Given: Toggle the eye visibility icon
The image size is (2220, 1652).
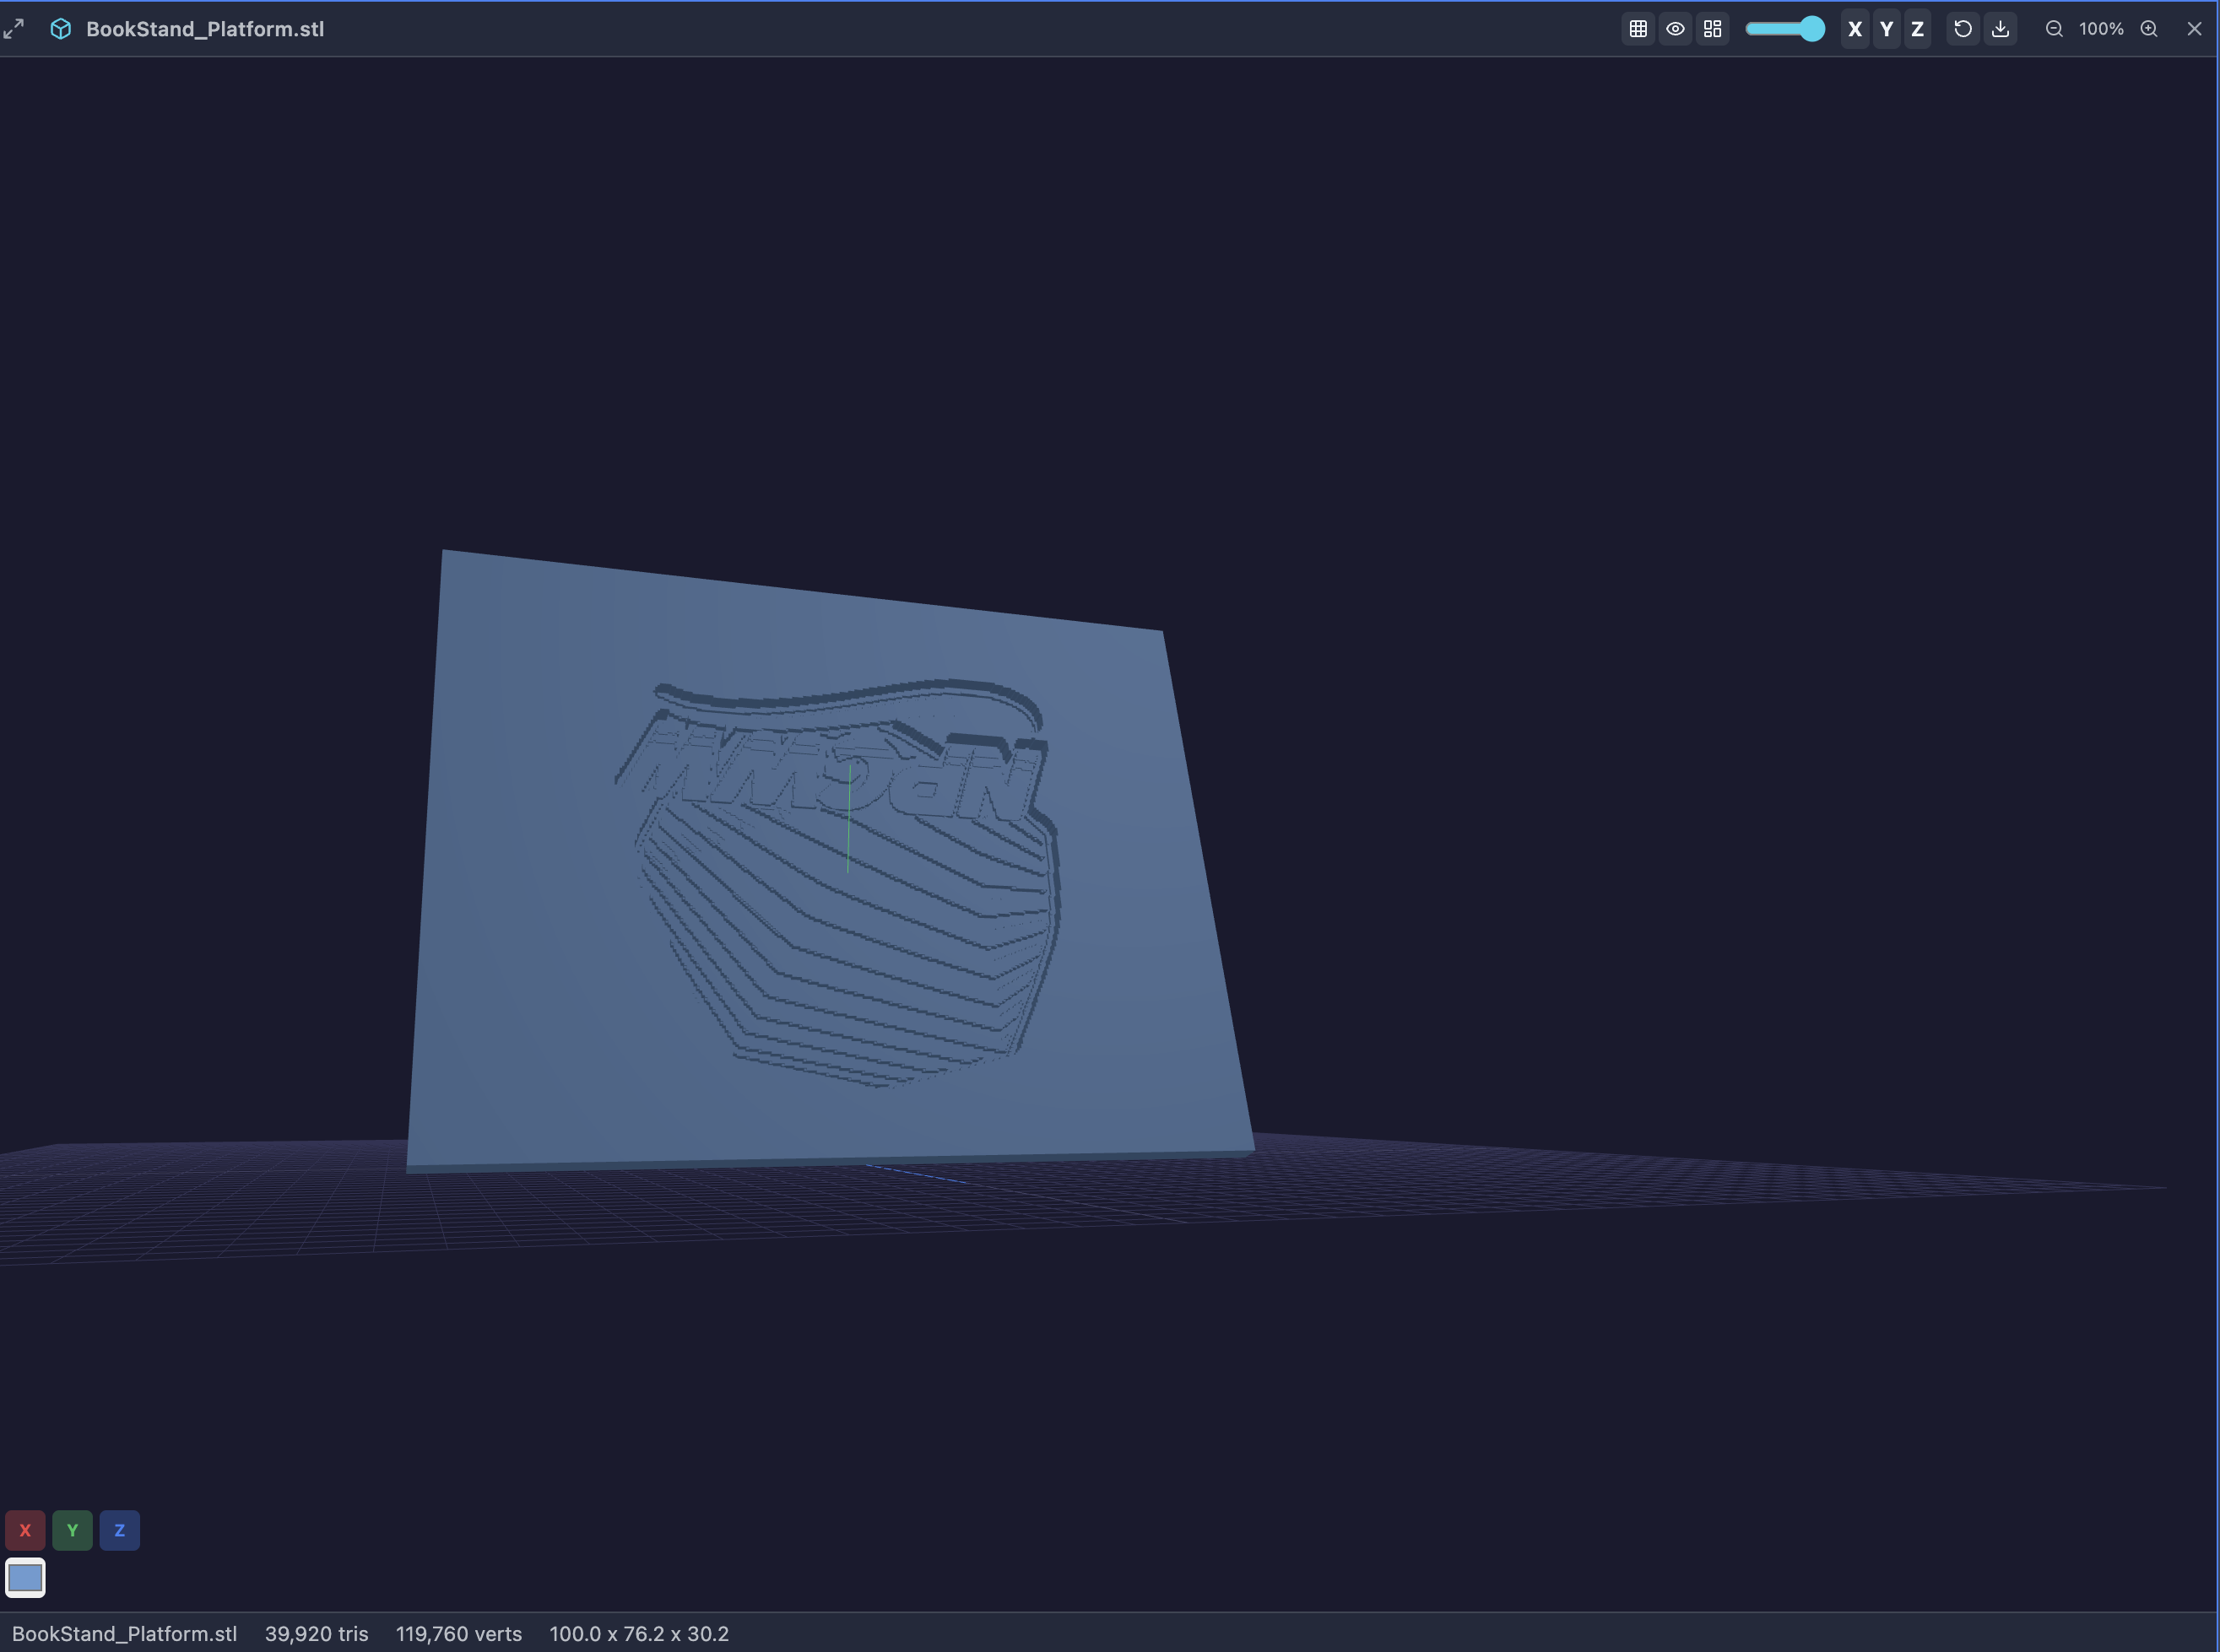Looking at the screenshot, I should click(x=1675, y=29).
